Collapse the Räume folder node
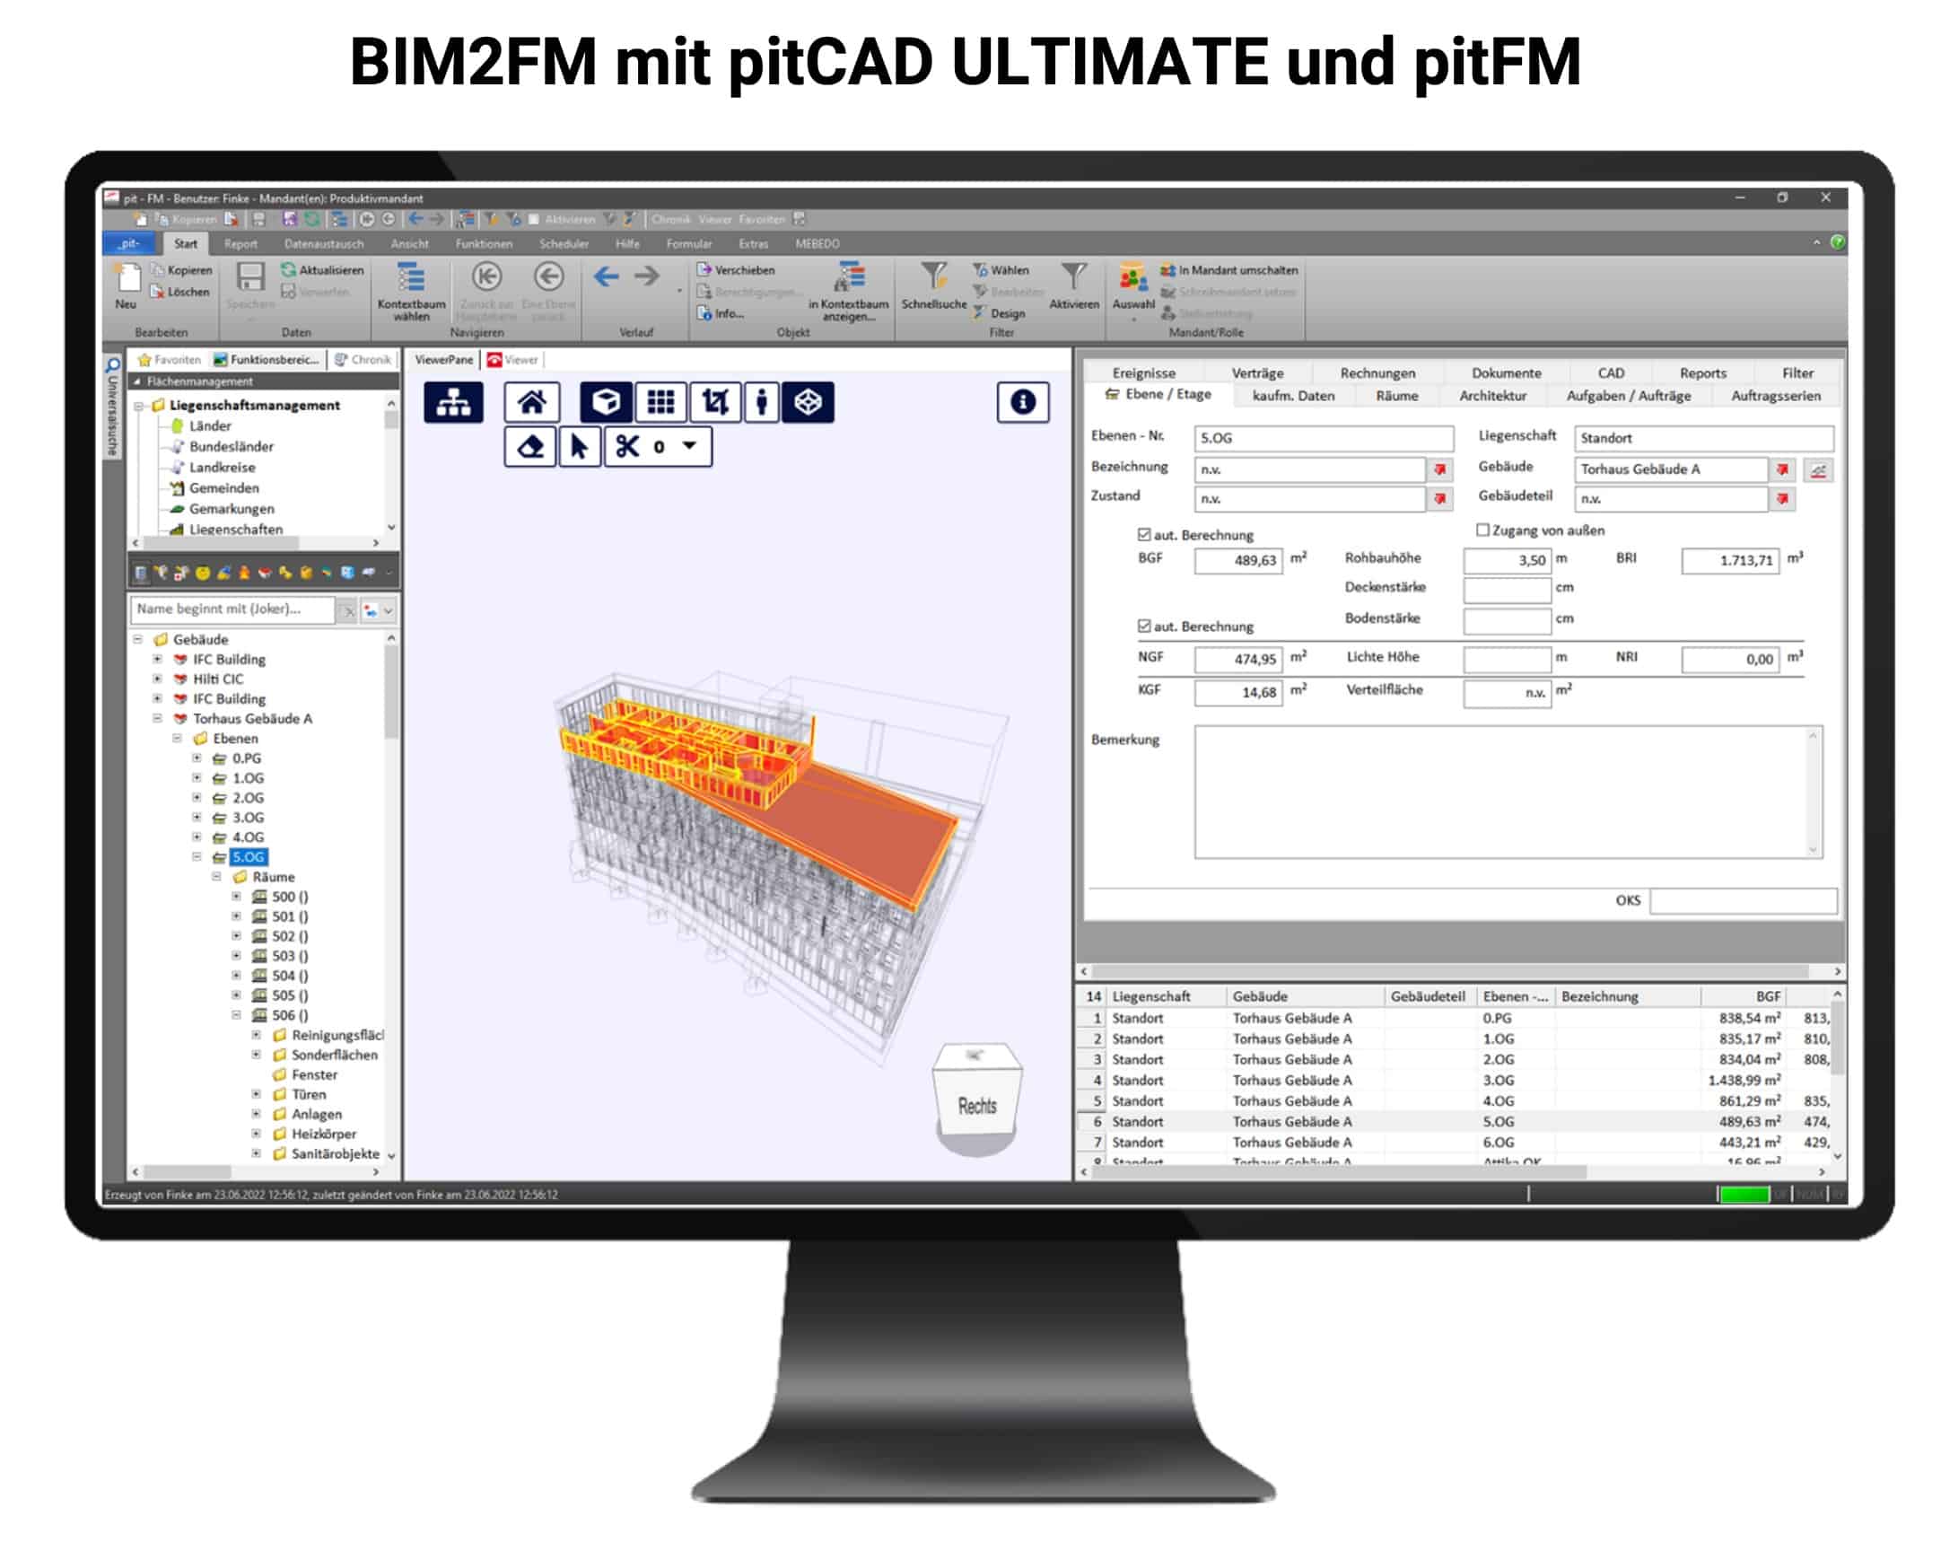The image size is (1941, 1542). pyautogui.click(x=216, y=877)
